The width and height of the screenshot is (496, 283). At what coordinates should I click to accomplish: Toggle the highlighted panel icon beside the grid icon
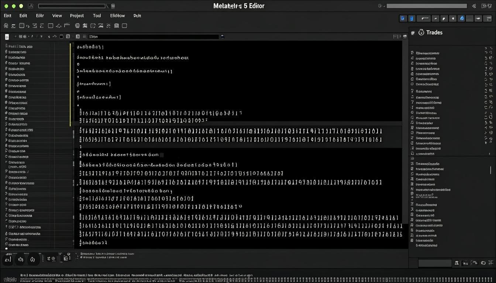(x=412, y=18)
